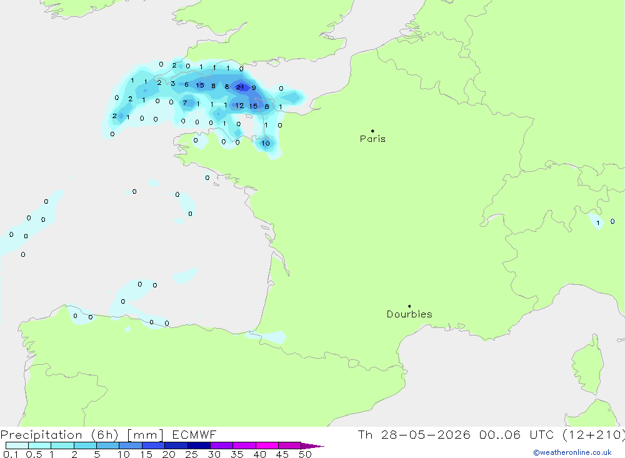Click the '25' legend scale label
Image resolution: width=625 pixels, height=458 pixels.
[191, 454]
